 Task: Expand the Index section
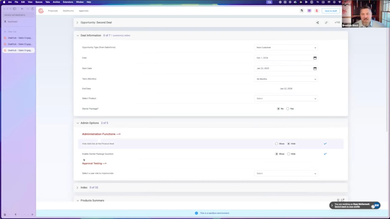[x=77, y=188]
